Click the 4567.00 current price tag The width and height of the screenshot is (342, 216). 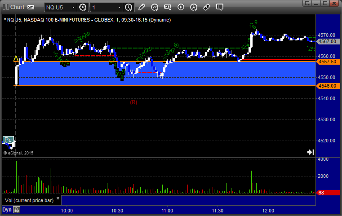[328, 41]
